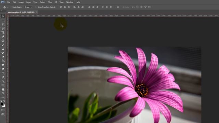Image resolution: width=219 pixels, height=123 pixels.
Task: Open the File menu
Action: coord(9,2)
